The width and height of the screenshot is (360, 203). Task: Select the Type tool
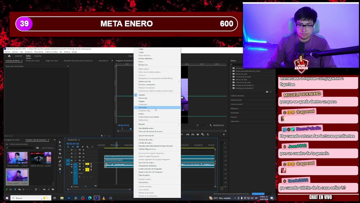(x=60, y=173)
